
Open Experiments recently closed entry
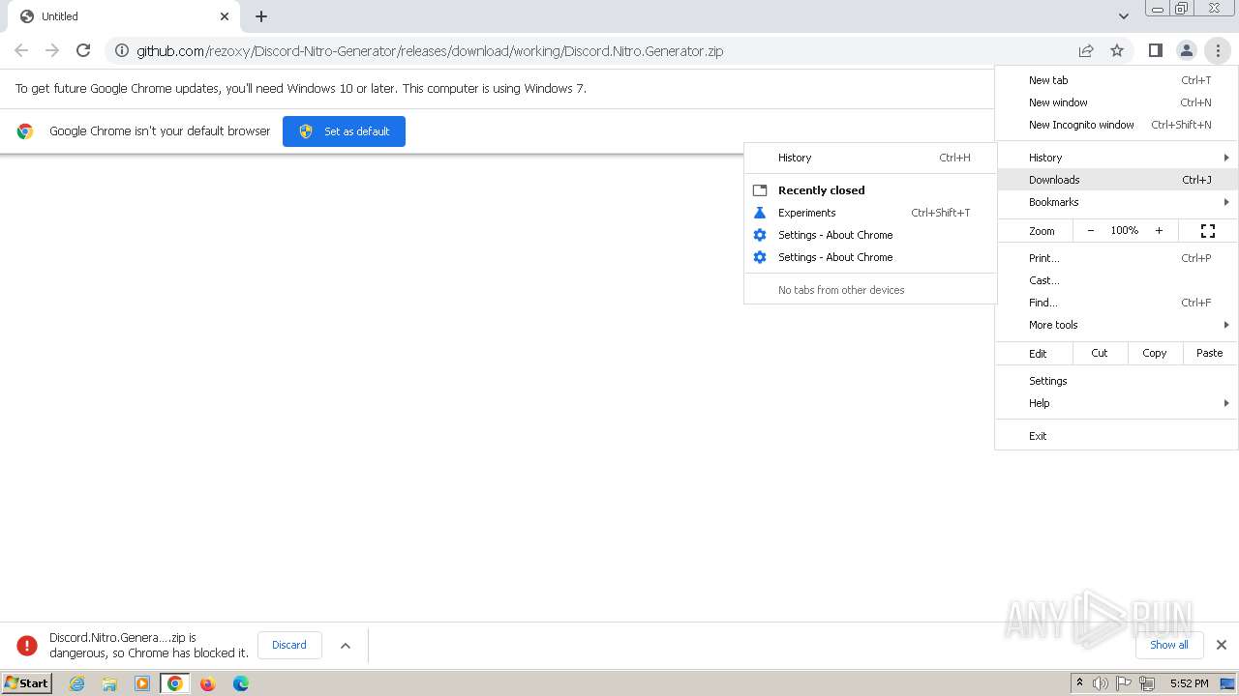click(870, 213)
